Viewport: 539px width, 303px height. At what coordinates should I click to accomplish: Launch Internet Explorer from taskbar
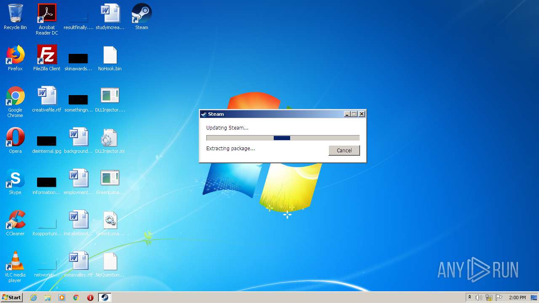coord(33,298)
